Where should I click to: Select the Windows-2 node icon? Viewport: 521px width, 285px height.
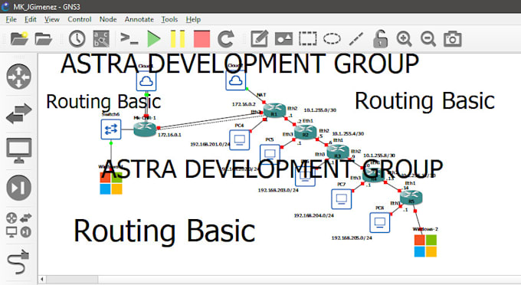click(x=426, y=246)
